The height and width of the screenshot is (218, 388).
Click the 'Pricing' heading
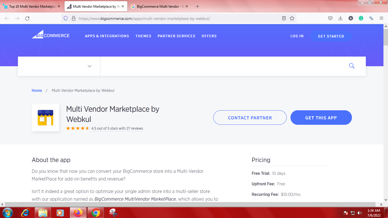pos(261,160)
